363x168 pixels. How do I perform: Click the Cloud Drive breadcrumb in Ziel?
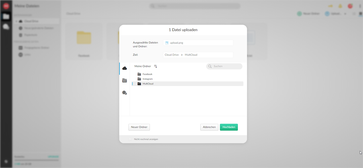tap(172, 55)
